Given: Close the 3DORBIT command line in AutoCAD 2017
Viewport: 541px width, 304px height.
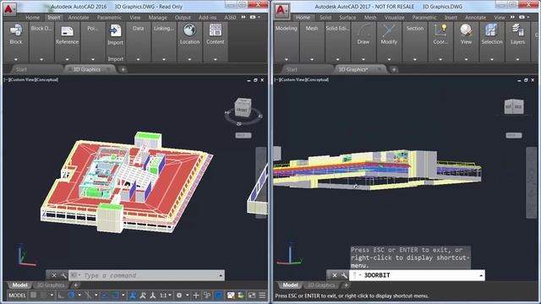Looking at the screenshot, I should [335, 275].
